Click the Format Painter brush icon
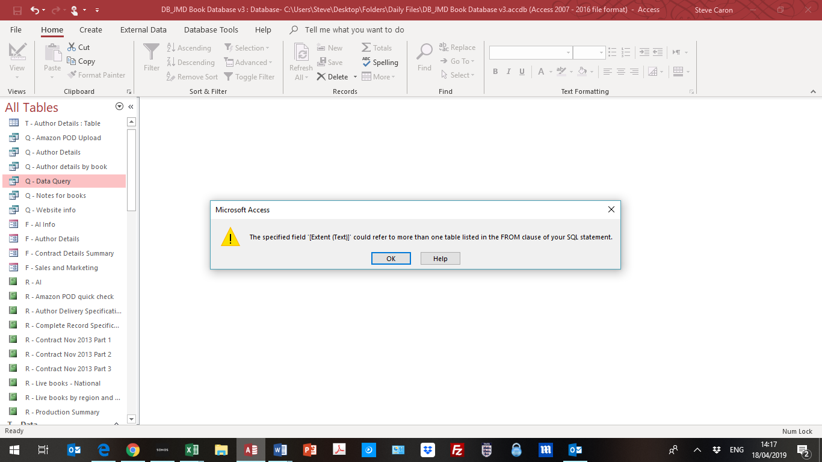 (x=72, y=75)
